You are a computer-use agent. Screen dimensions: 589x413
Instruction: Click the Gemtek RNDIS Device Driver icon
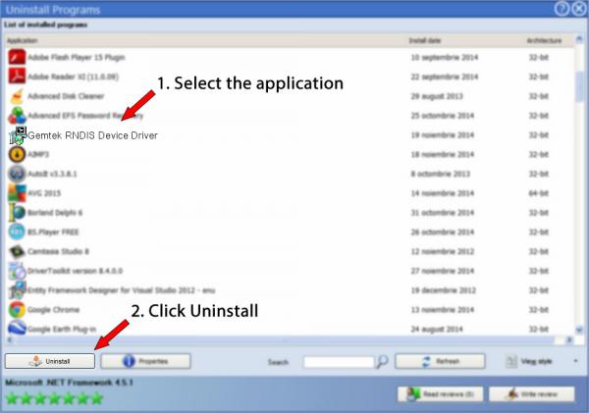point(18,135)
